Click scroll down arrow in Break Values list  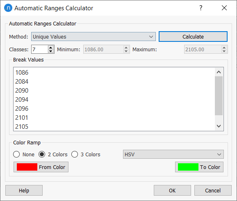coord(219,126)
